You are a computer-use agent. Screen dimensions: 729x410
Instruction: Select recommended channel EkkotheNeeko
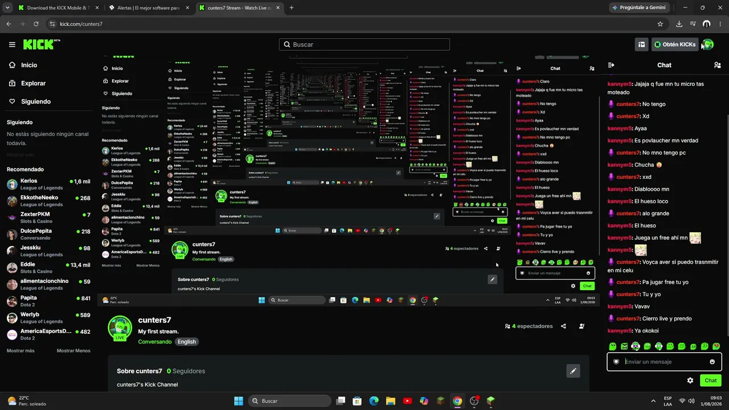(x=48, y=200)
